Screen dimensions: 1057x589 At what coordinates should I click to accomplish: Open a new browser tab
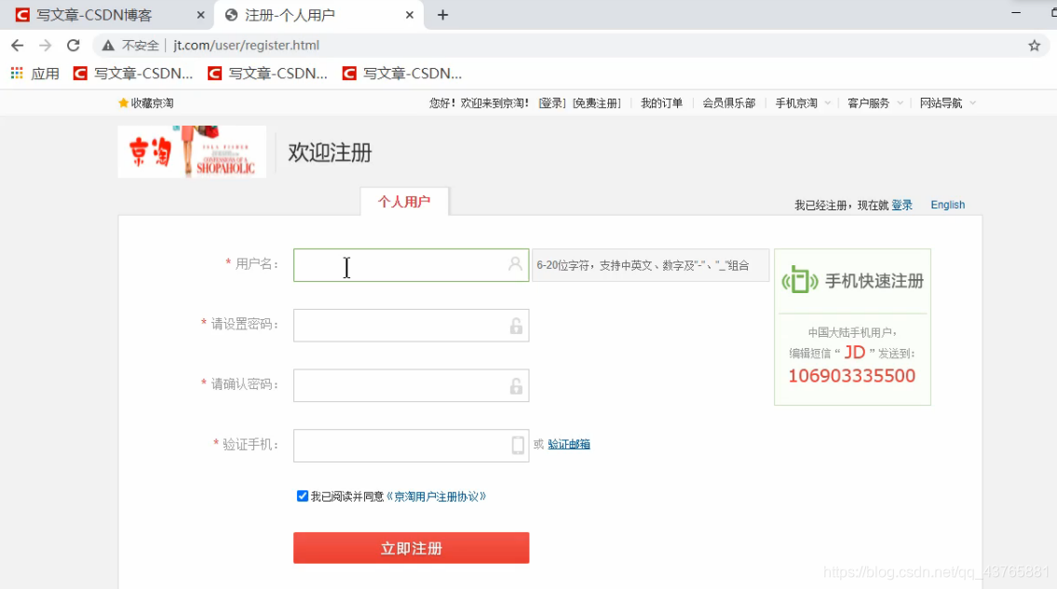pyautogui.click(x=442, y=15)
